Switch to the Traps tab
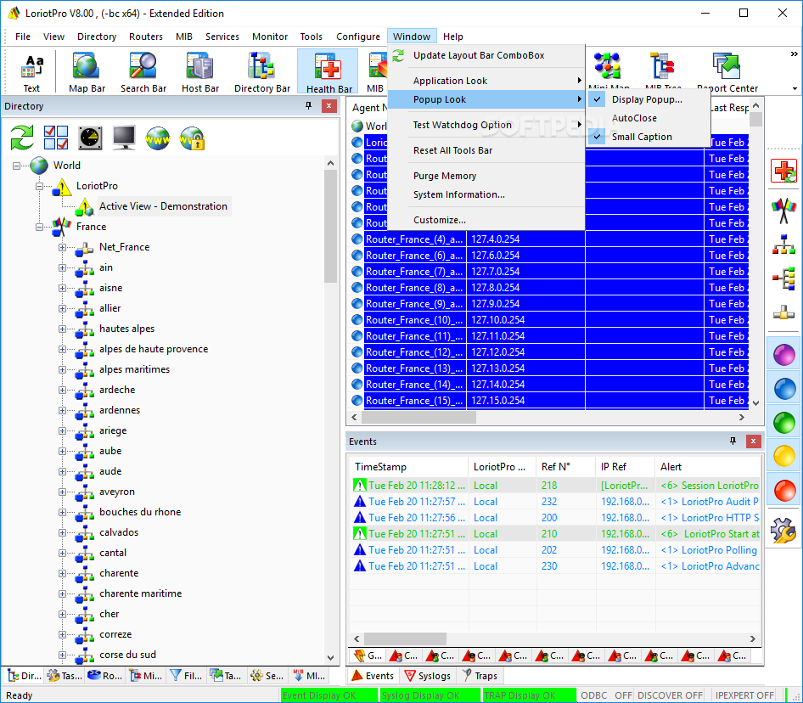The width and height of the screenshot is (803, 703). (480, 676)
